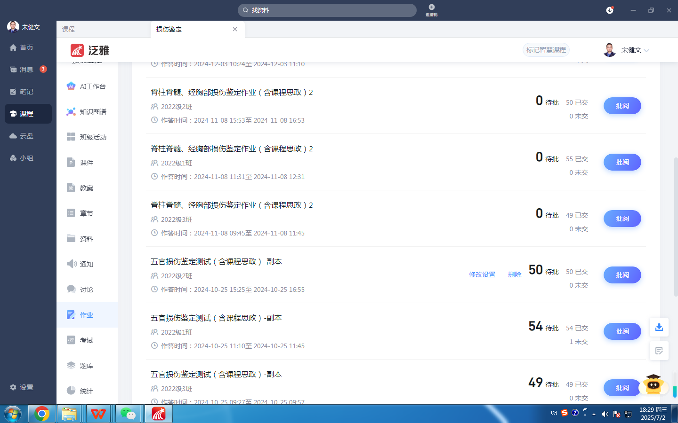Click 标记智慧课程 button
The width and height of the screenshot is (678, 423).
(x=546, y=50)
